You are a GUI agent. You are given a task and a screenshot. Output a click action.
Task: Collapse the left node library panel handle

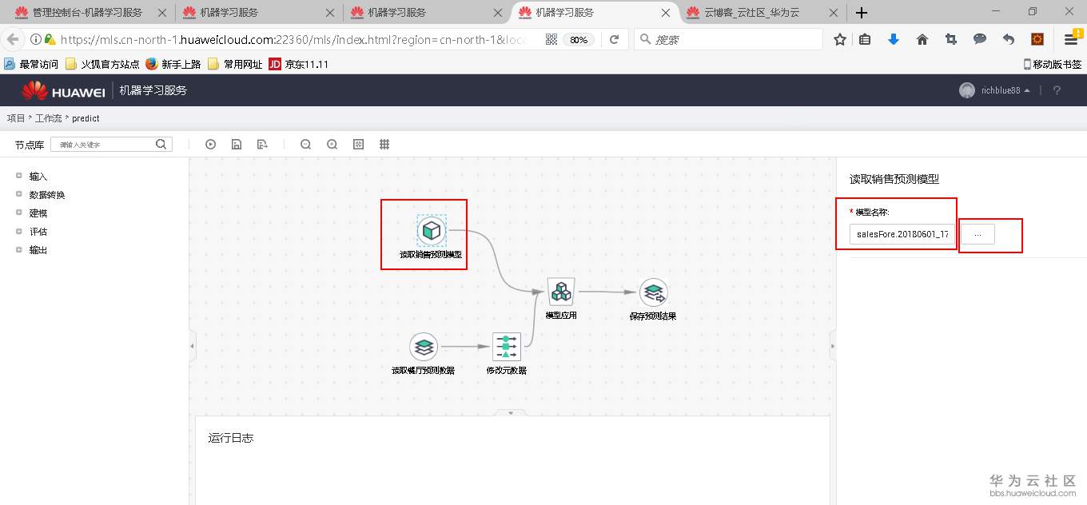pos(192,345)
